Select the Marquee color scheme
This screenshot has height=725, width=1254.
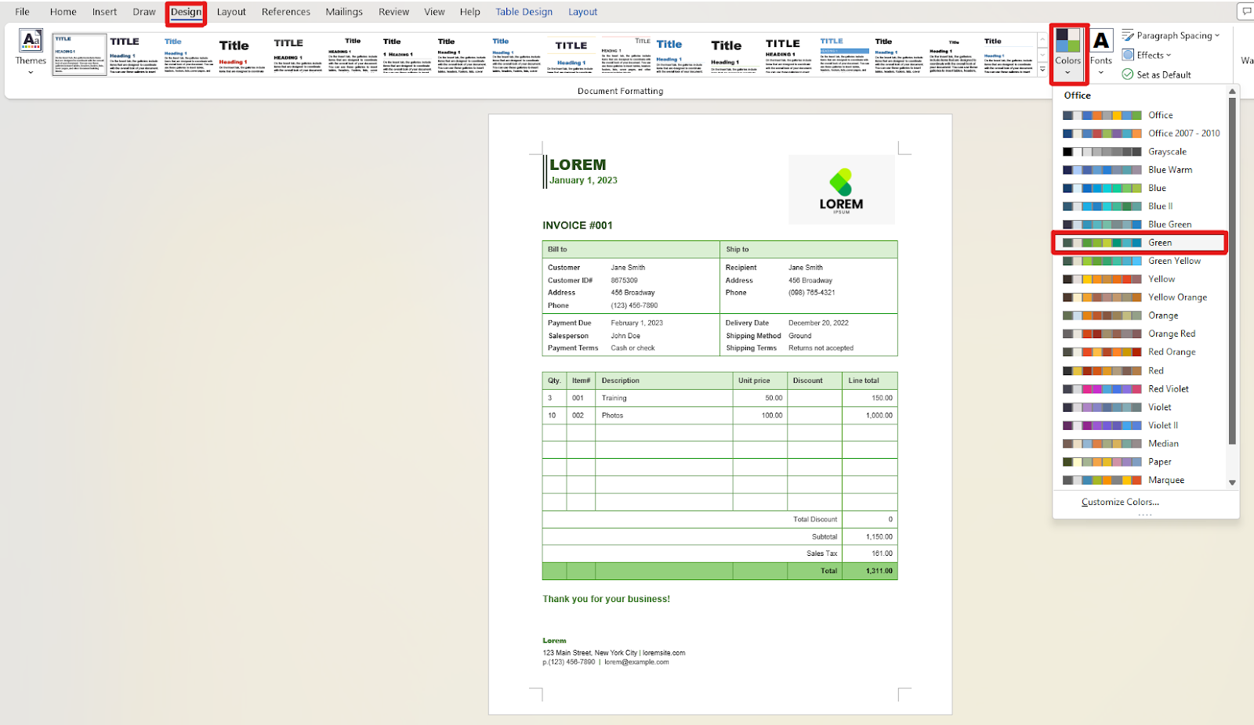pyautogui.click(x=1138, y=479)
